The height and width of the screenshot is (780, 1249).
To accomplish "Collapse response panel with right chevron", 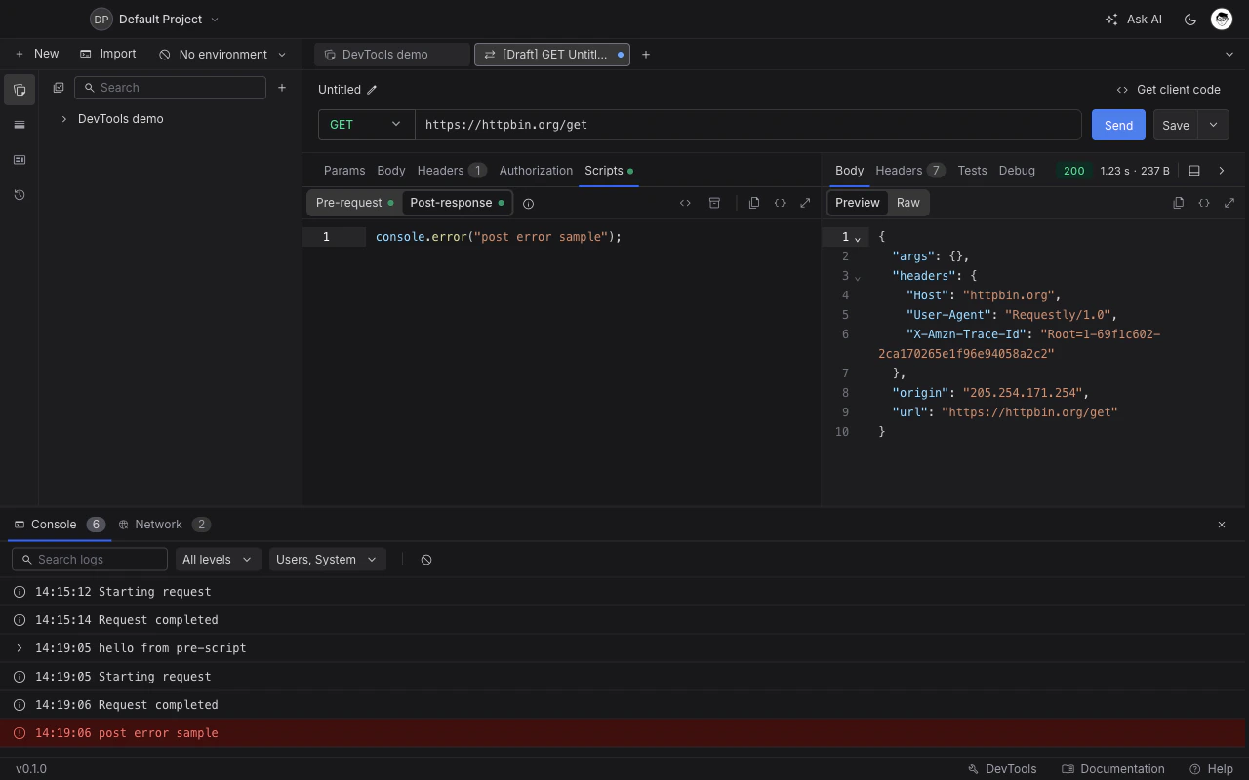I will pyautogui.click(x=1222, y=171).
